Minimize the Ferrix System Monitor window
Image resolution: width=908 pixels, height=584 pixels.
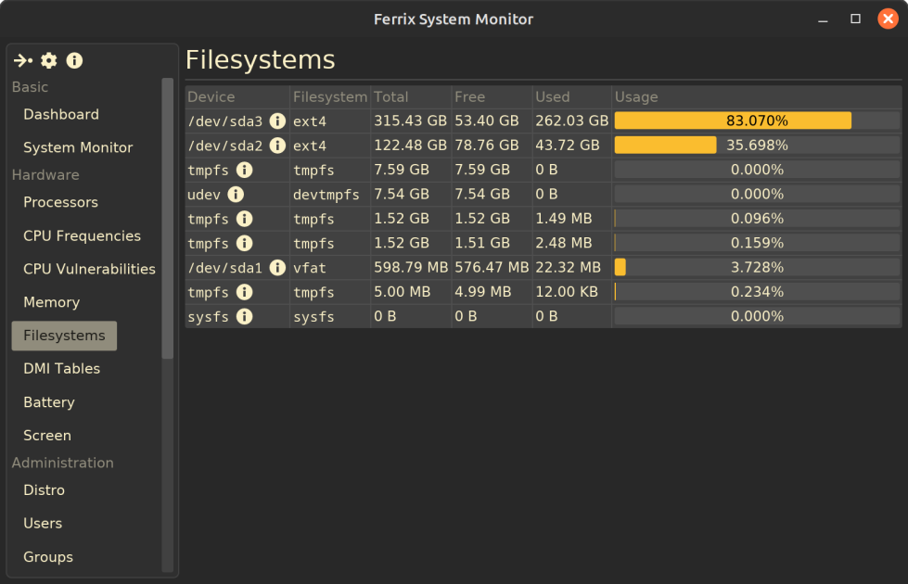(823, 19)
